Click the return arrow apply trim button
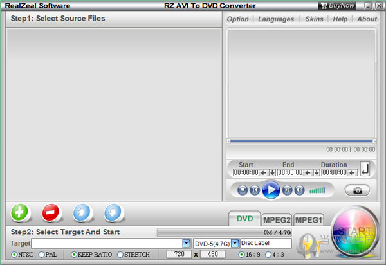 point(365,169)
